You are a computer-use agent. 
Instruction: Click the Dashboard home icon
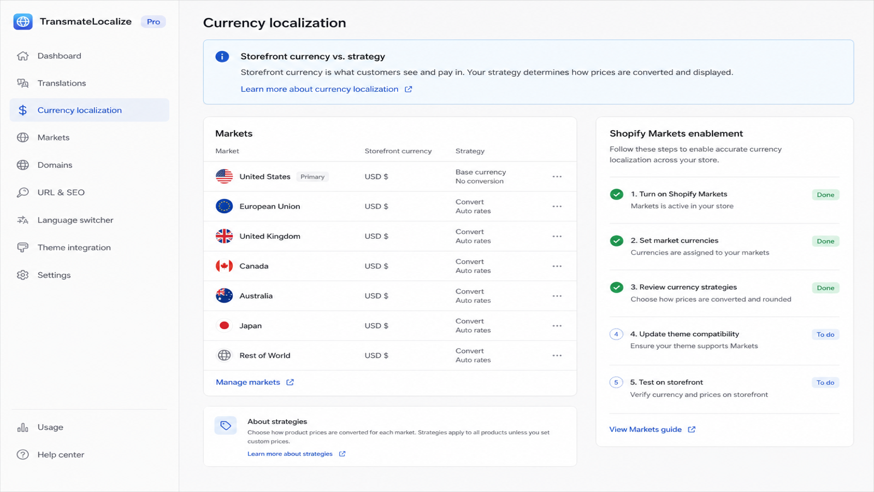pos(22,56)
